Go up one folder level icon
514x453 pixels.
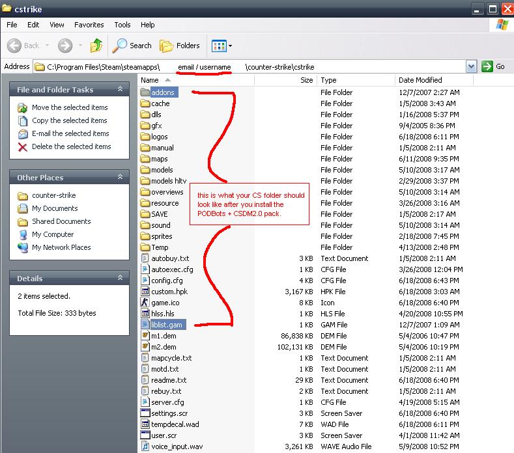pos(96,46)
